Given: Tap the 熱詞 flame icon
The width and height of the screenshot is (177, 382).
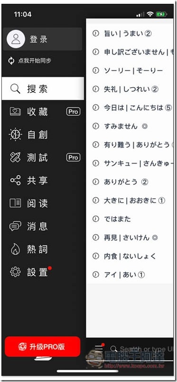Looking at the screenshot, I should point(15,249).
